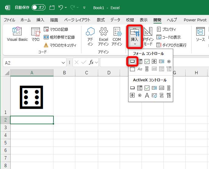The width and height of the screenshot is (209, 169).
Task: Select Form Control List Box icon
Action: [x=162, y=62]
